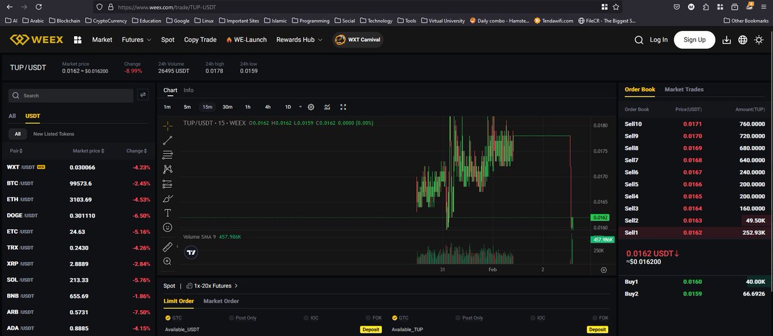The height and width of the screenshot is (336, 773).
Task: Switch to the Market Trades tab
Action: coord(684,89)
